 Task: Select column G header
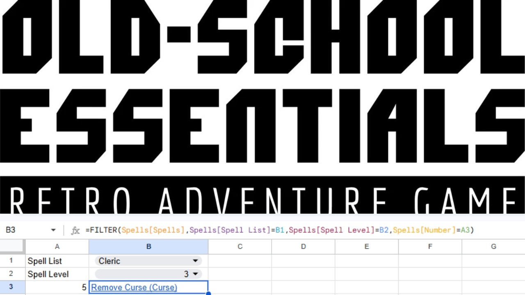click(493, 247)
